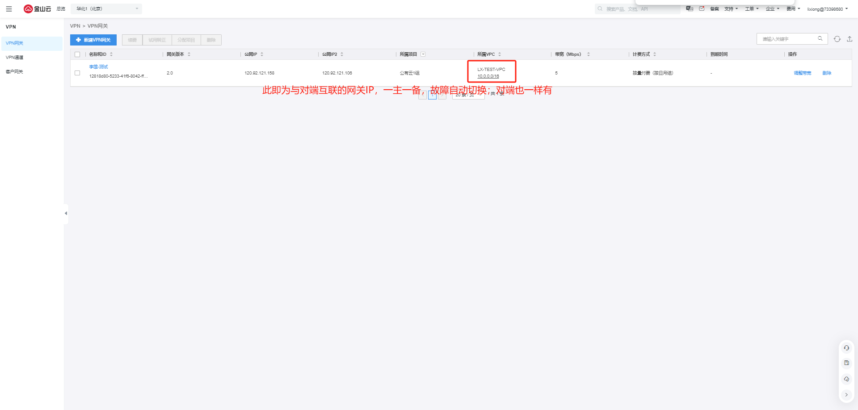Open the 所属项目 column filter dropdown
The width and height of the screenshot is (858, 410).
coord(423,54)
